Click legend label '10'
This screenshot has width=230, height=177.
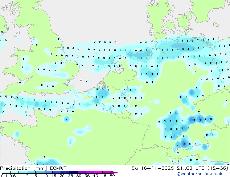point(45,176)
